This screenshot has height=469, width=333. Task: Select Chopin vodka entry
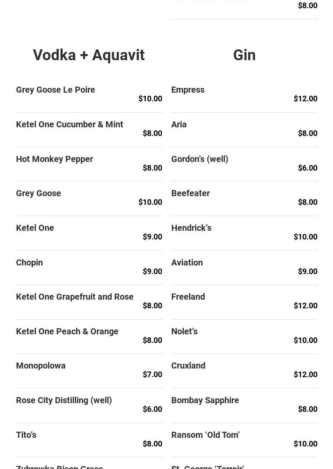29,262
